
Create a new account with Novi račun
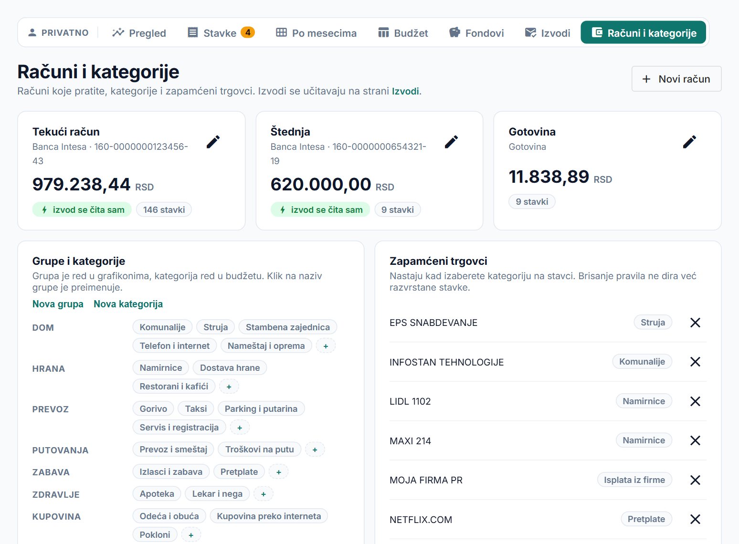pos(676,79)
